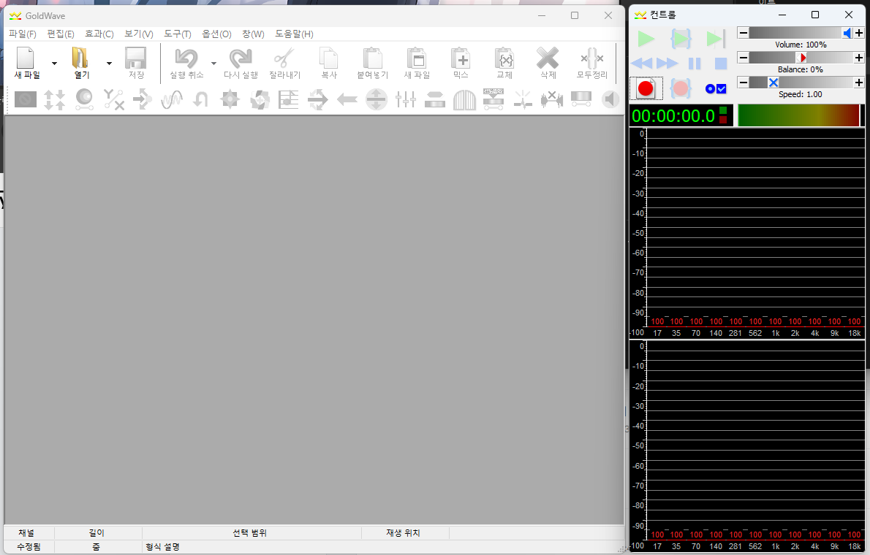The image size is (870, 555).
Task: Click the red Record button
Action: coord(646,88)
